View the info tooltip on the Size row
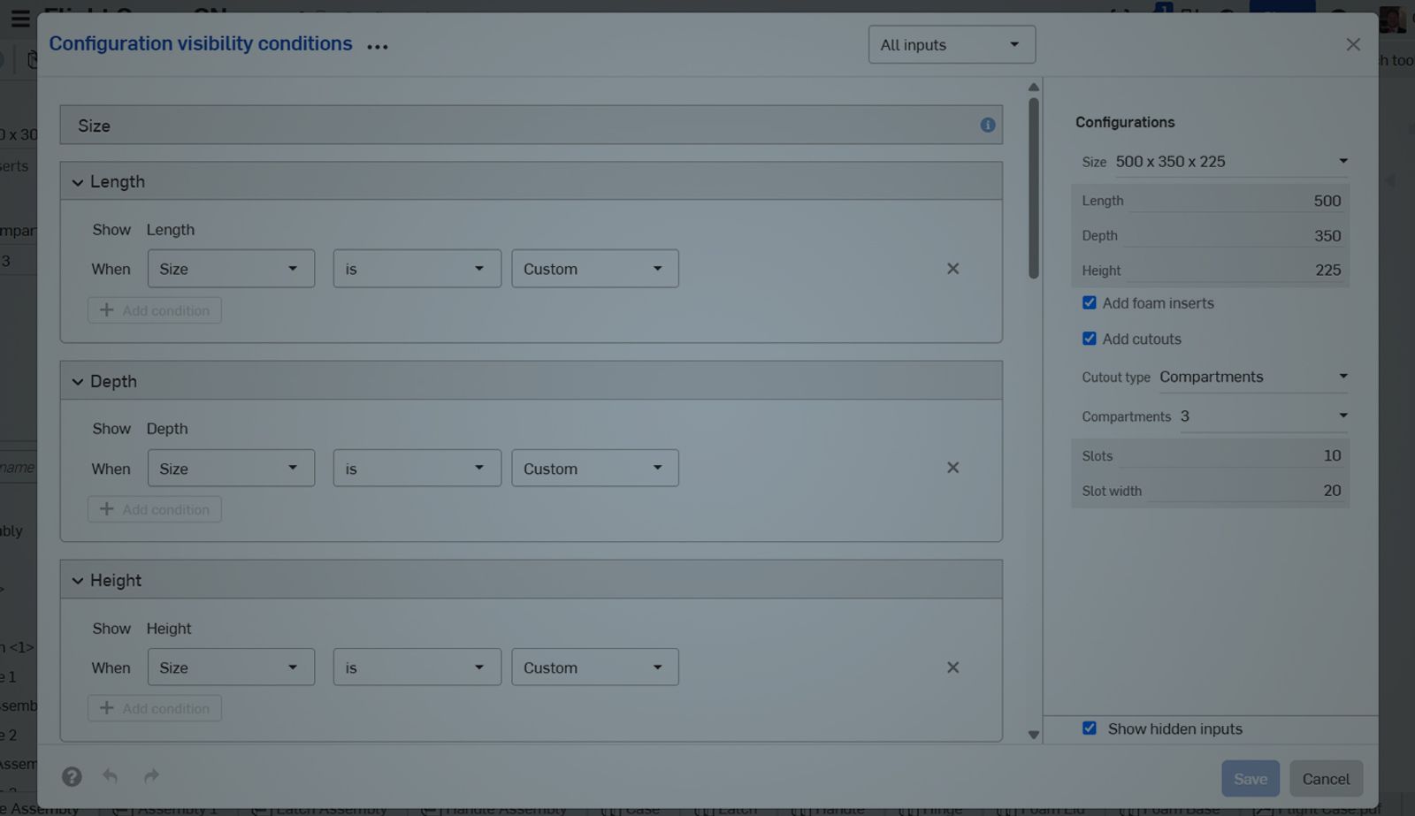 (x=988, y=125)
